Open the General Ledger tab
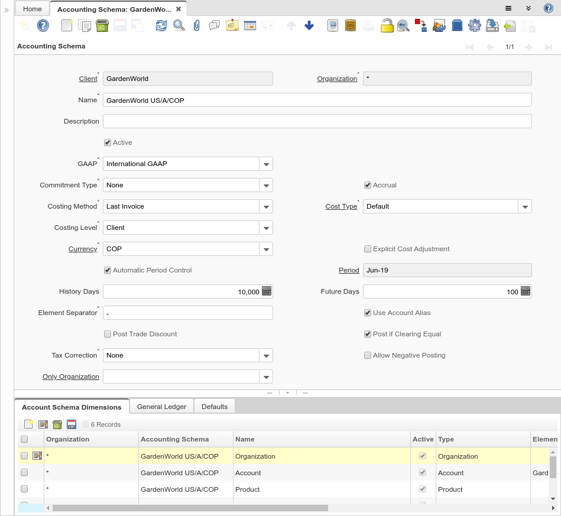561x516 pixels. pos(161,407)
